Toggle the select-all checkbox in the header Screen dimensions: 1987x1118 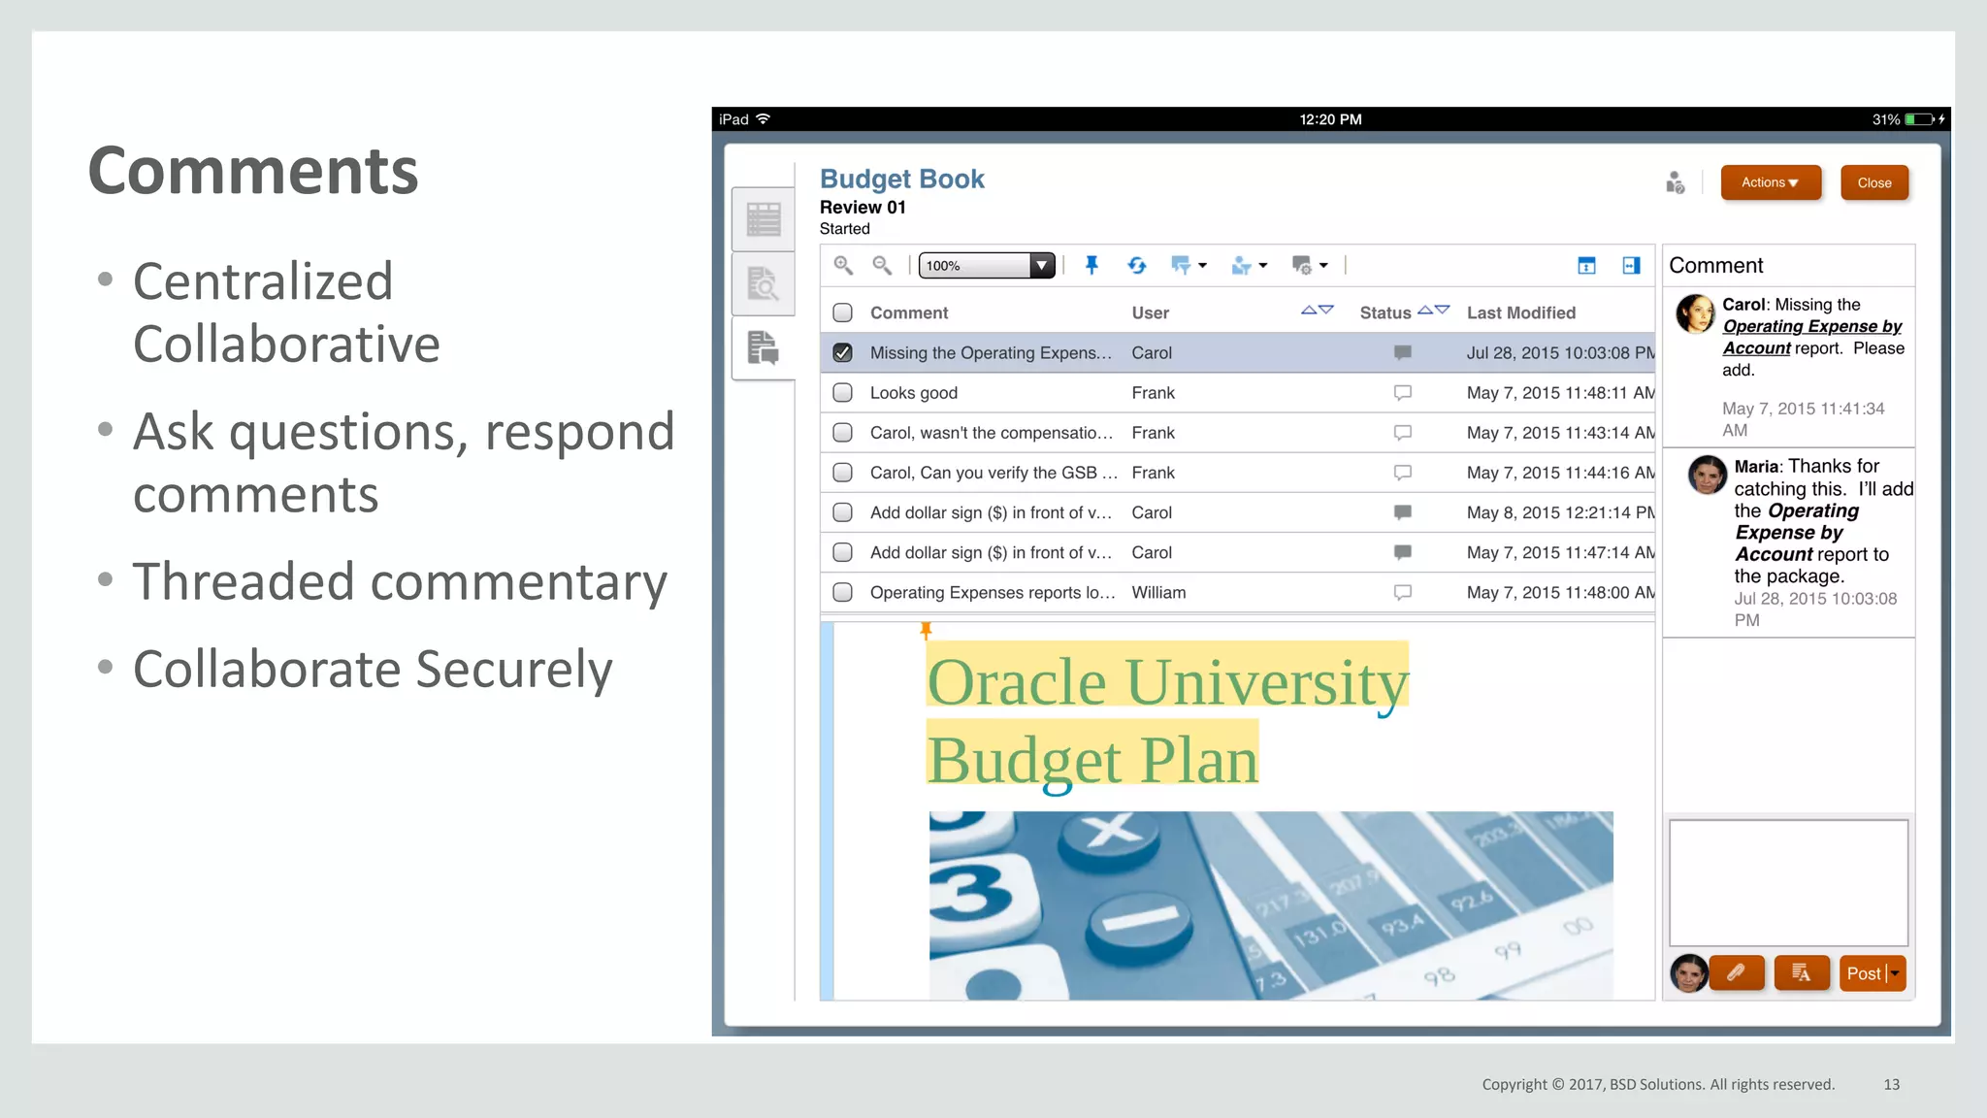point(842,312)
